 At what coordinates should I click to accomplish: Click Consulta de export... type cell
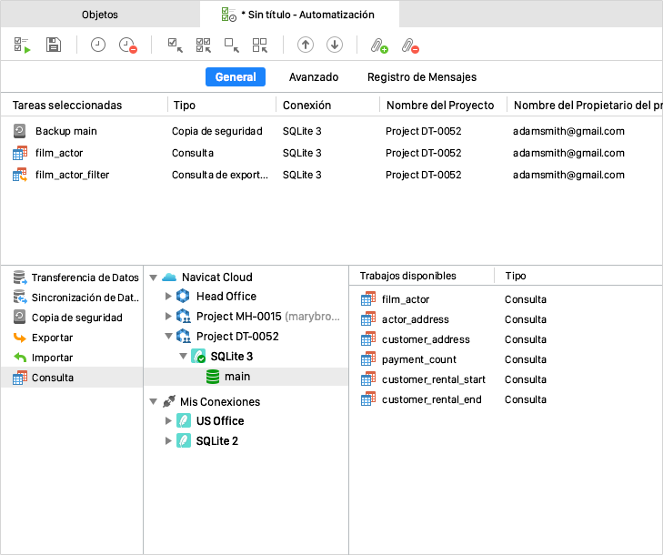(220, 175)
